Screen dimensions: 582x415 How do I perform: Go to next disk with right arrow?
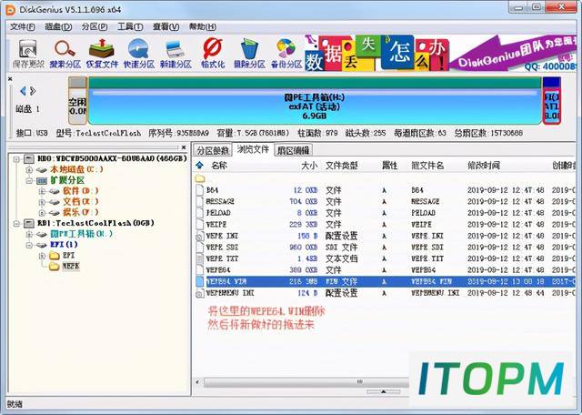(x=33, y=90)
